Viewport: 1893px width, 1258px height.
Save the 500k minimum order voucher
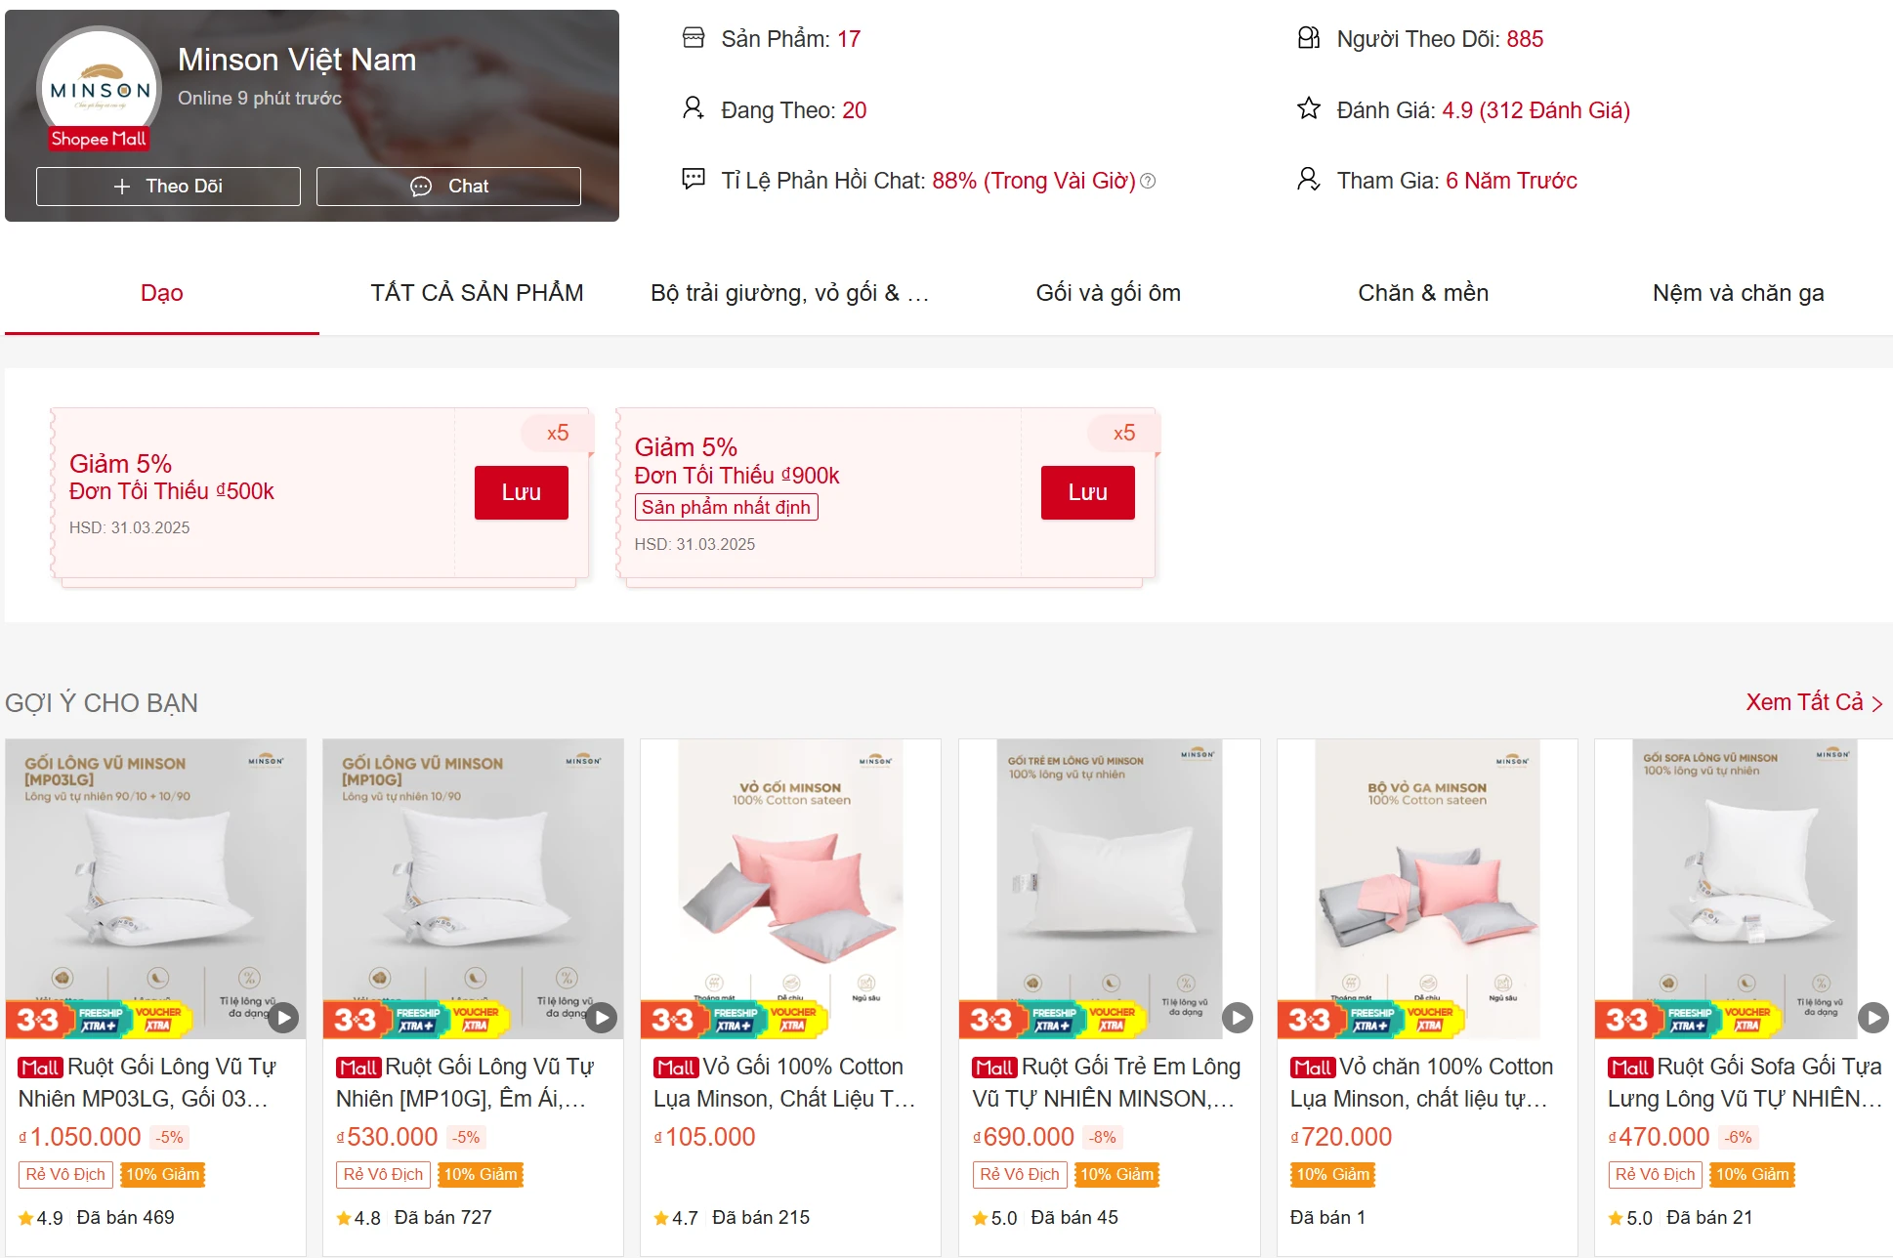(521, 492)
